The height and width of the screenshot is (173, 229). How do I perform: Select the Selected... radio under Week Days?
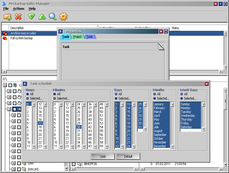182,99
